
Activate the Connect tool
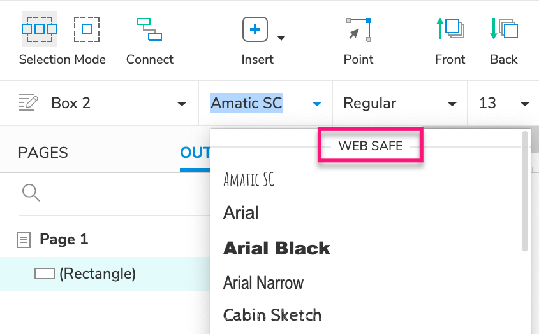(x=149, y=29)
